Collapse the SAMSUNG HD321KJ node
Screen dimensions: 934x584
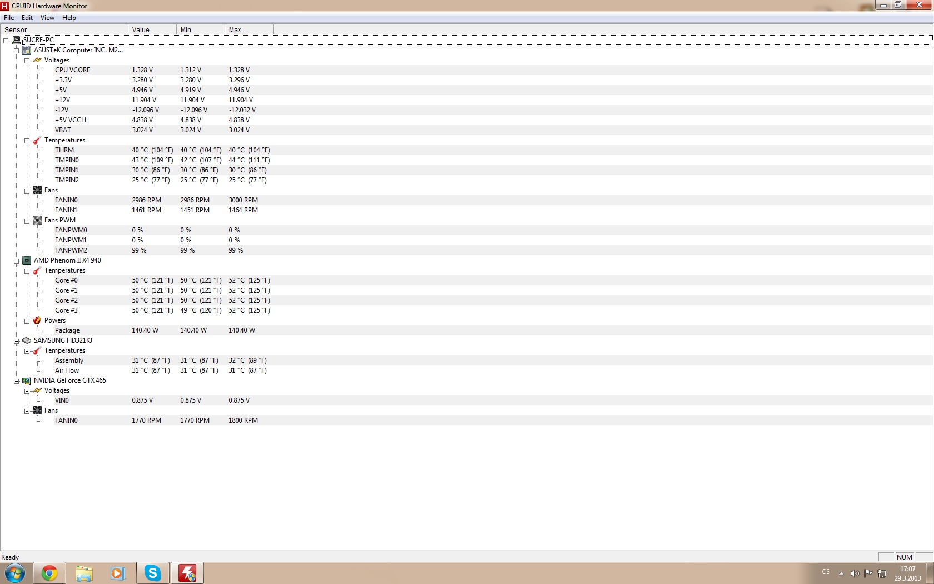16,341
